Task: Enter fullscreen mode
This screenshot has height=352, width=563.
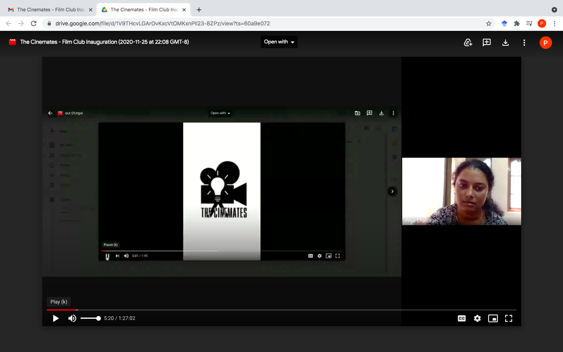Action: coord(509,318)
